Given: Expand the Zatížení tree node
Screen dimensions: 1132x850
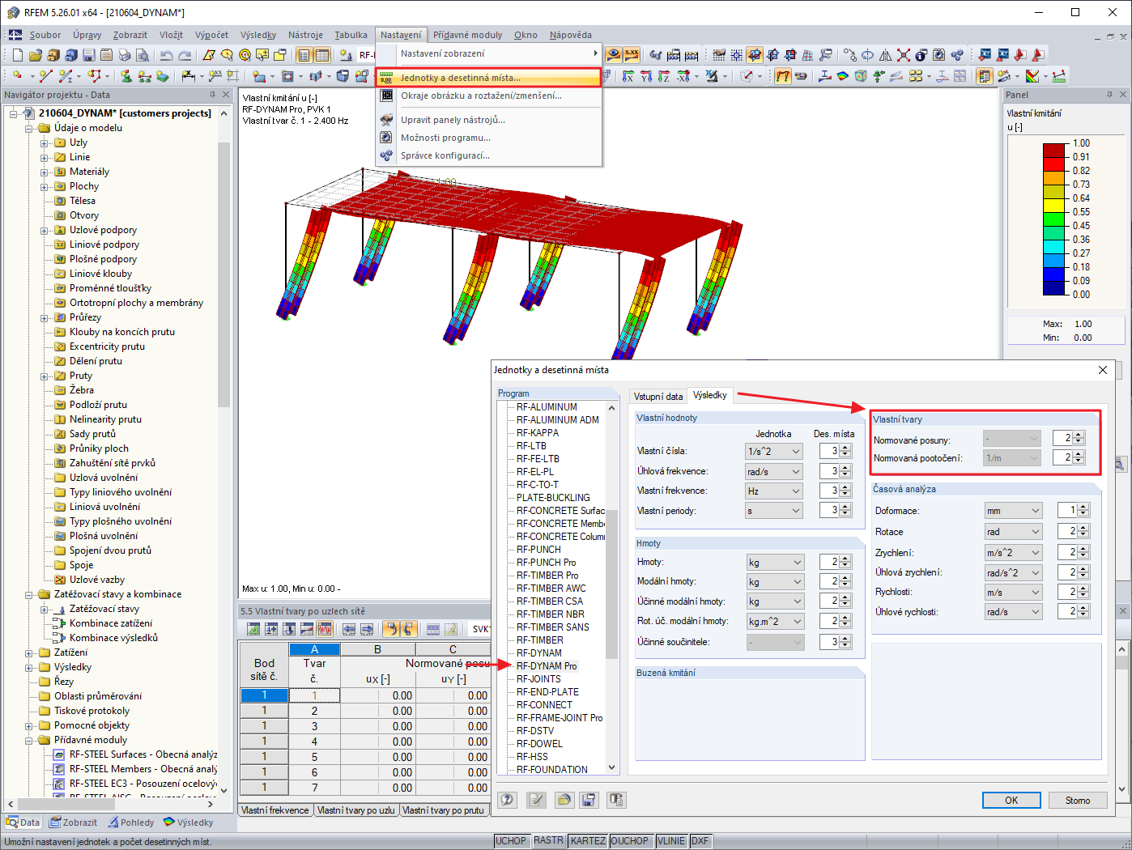Looking at the screenshot, I should tap(29, 652).
